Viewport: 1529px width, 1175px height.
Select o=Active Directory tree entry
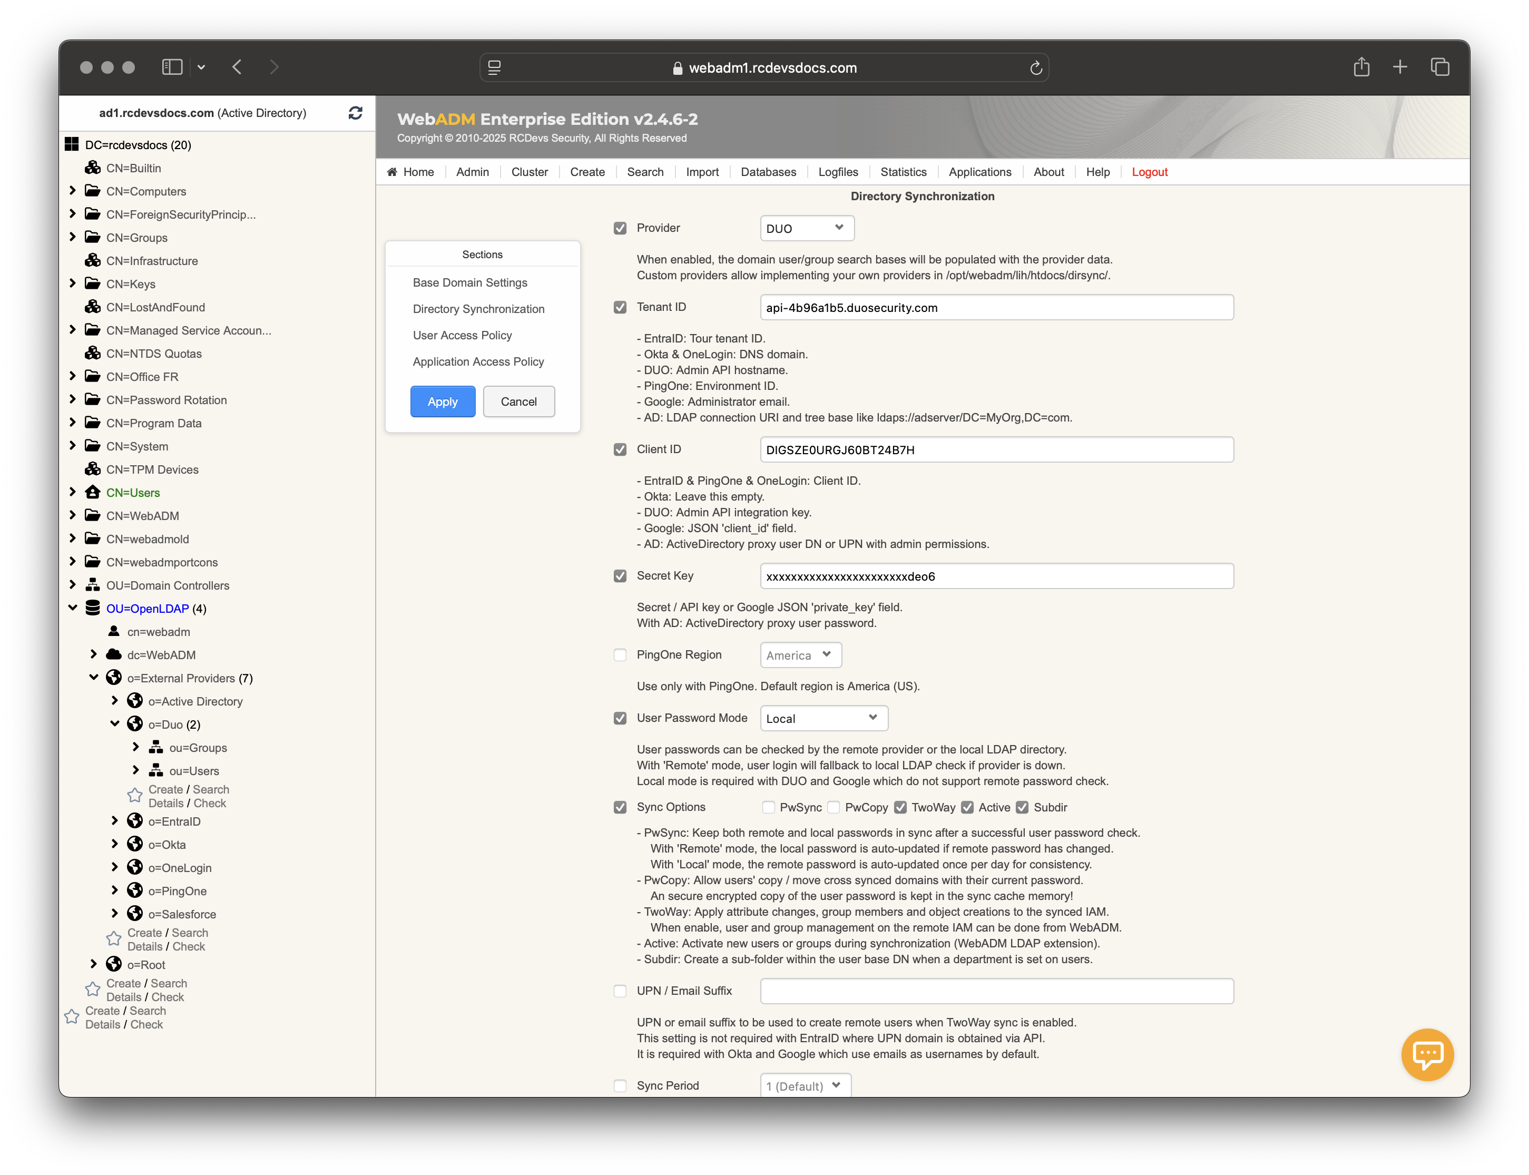[195, 701]
